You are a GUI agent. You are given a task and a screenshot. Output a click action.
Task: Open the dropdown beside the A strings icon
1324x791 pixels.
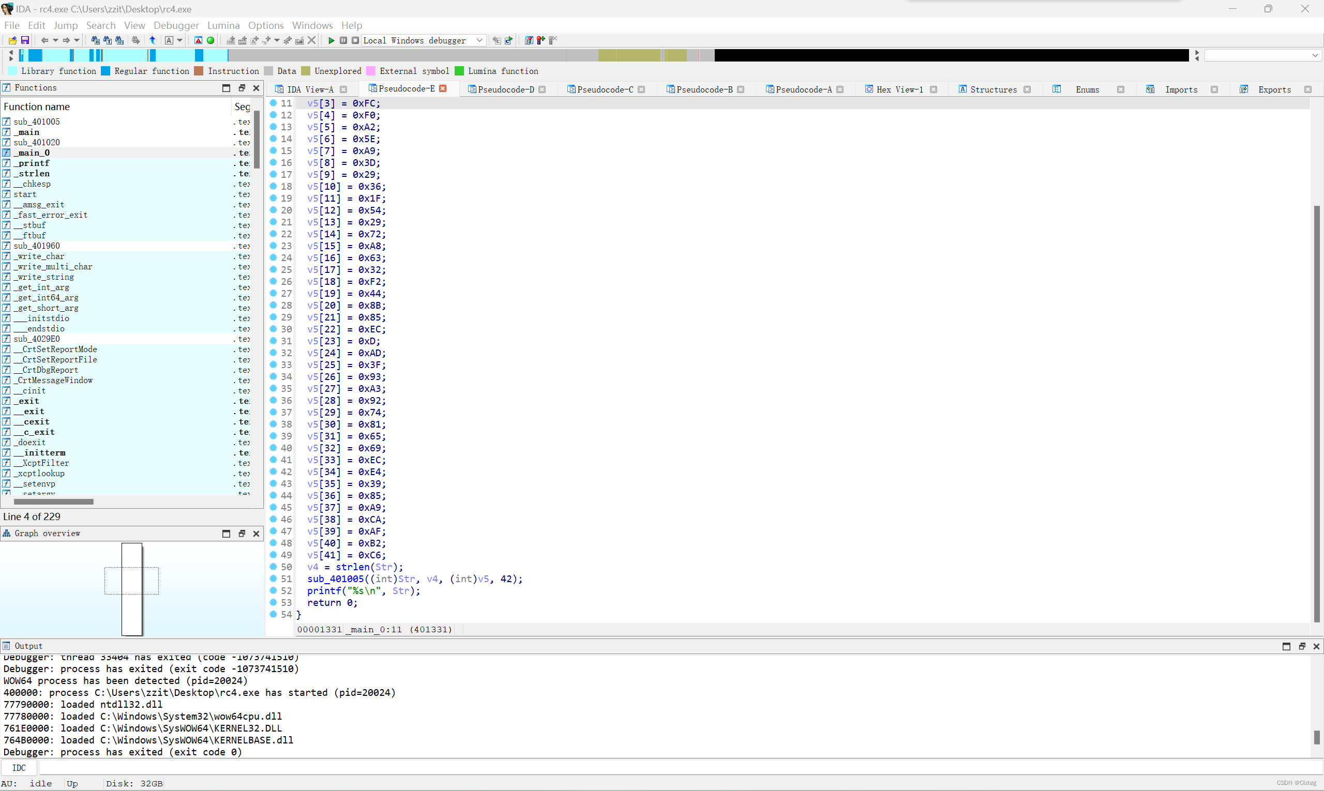(179, 40)
